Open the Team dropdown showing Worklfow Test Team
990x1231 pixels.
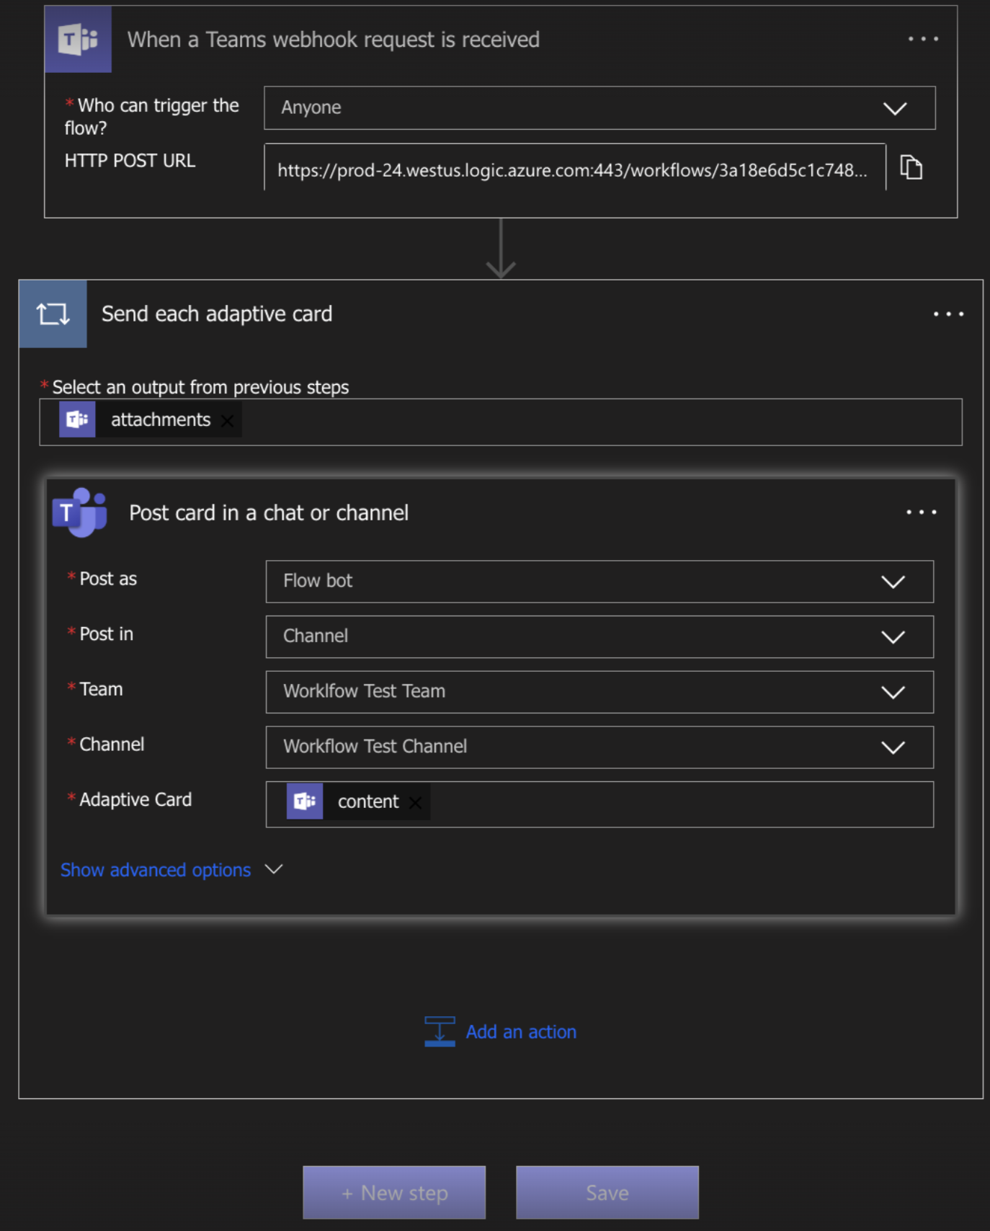pyautogui.click(x=599, y=692)
